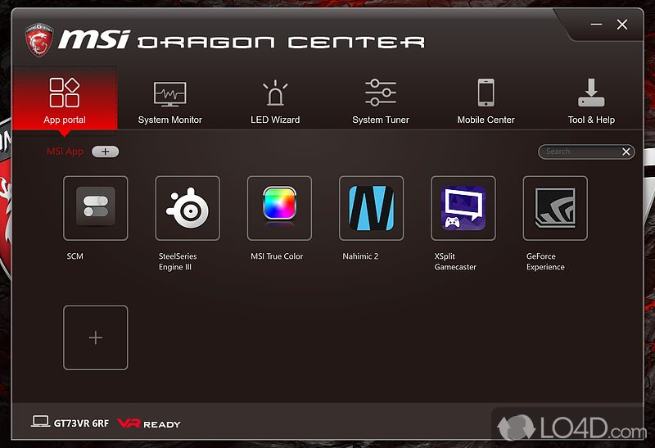The width and height of the screenshot is (655, 448).
Task: Open System Monitor tab
Action: pos(170,102)
